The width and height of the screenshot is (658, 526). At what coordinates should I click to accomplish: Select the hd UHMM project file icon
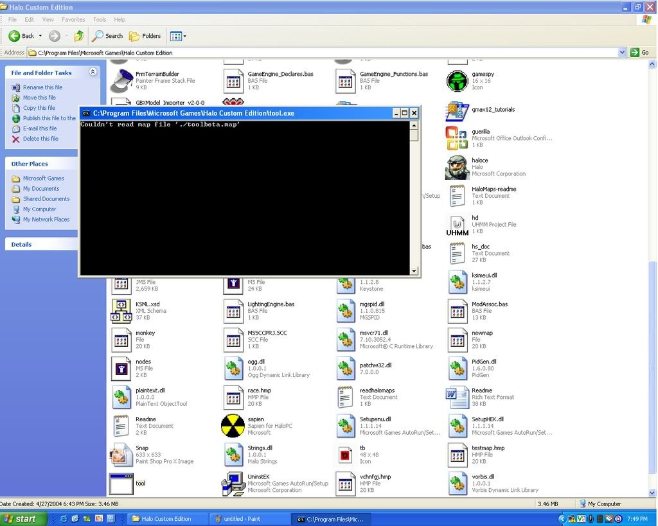[457, 224]
